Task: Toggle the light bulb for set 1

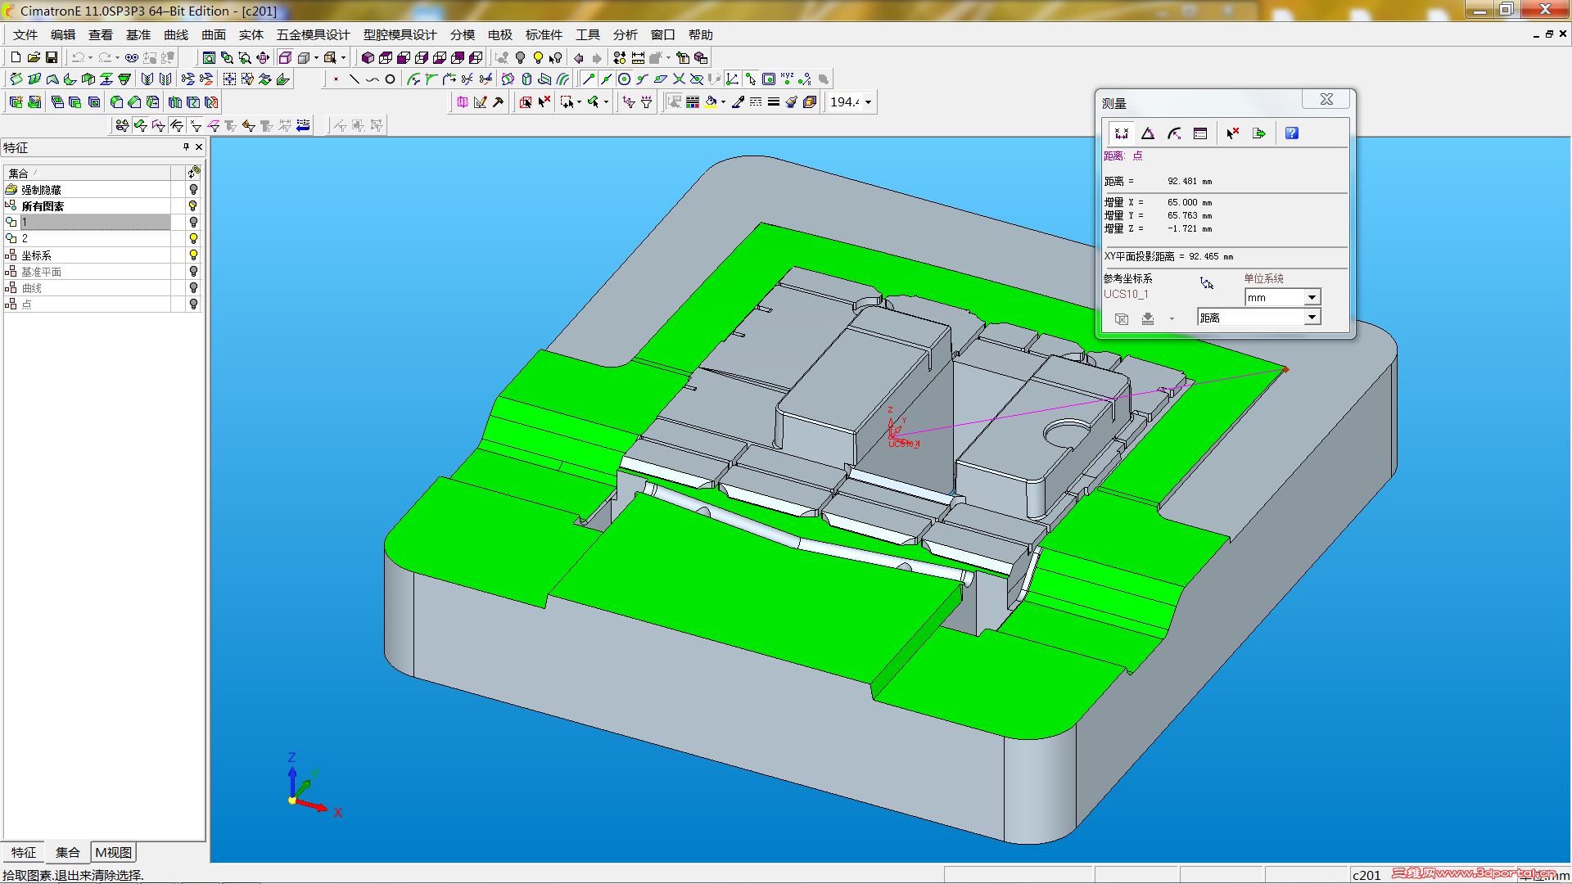Action: point(193,222)
